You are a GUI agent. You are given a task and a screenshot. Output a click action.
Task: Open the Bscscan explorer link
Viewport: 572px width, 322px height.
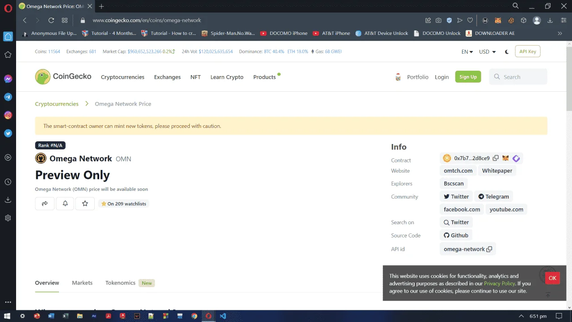pyautogui.click(x=454, y=183)
